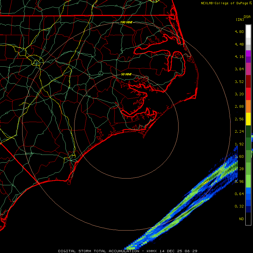Click the 2.24 legend value
This screenshot has width=253, height=253.
[x=239, y=132]
